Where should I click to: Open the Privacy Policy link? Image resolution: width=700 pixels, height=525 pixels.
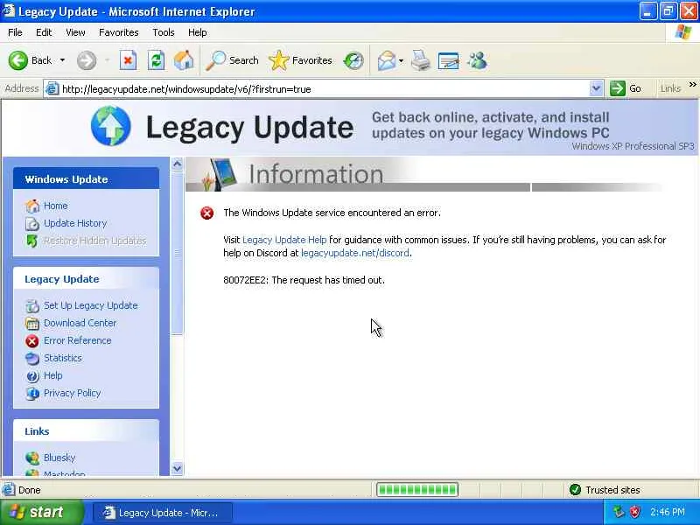click(x=73, y=393)
